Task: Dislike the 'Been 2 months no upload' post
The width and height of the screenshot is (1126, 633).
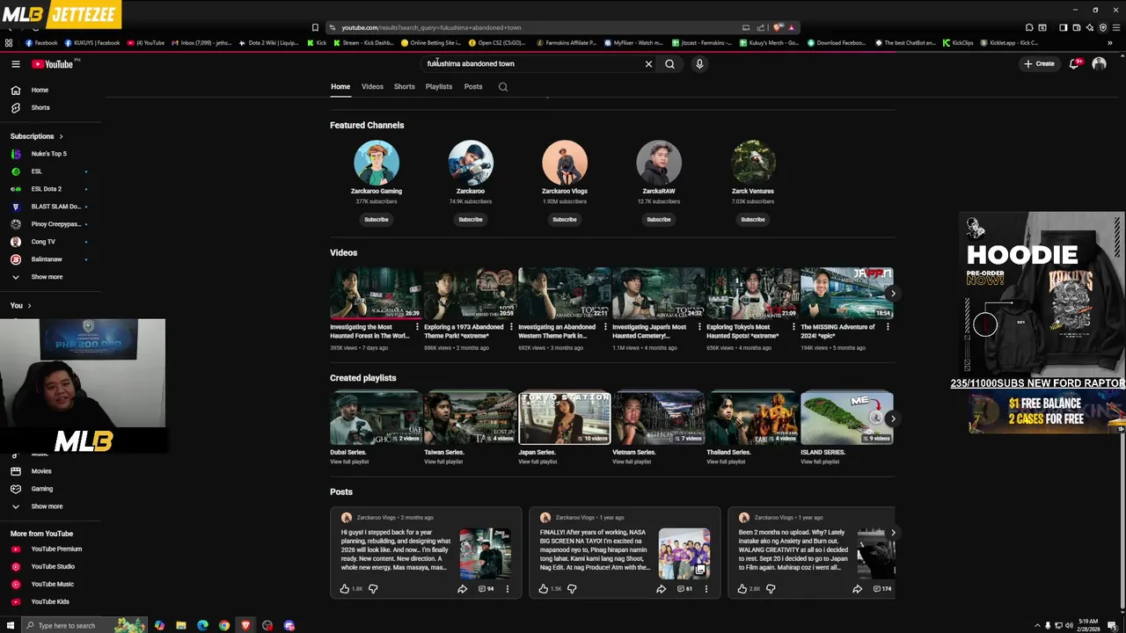Action: [x=771, y=589]
